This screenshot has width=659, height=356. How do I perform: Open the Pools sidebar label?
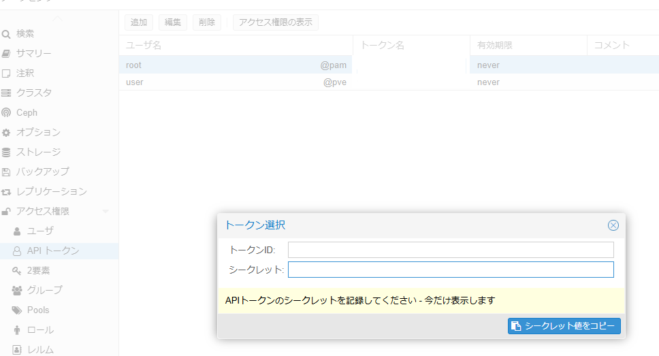coord(38,310)
